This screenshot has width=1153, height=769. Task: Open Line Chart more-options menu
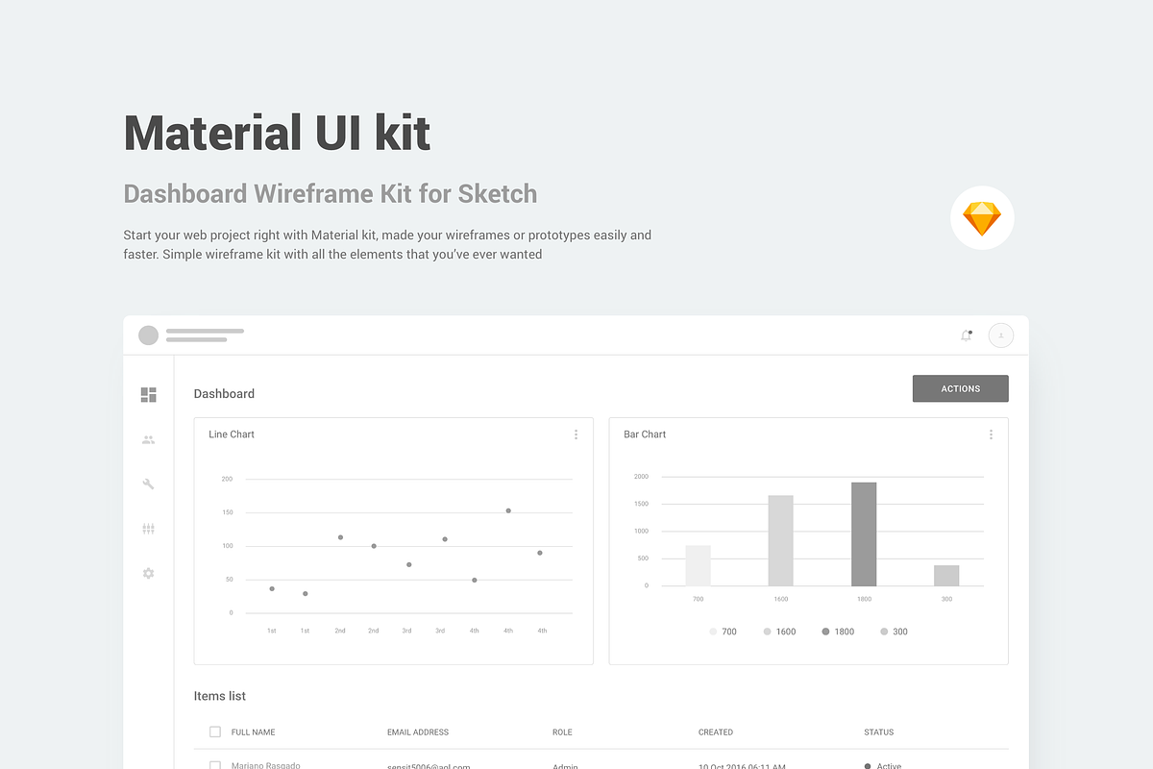[x=576, y=434]
